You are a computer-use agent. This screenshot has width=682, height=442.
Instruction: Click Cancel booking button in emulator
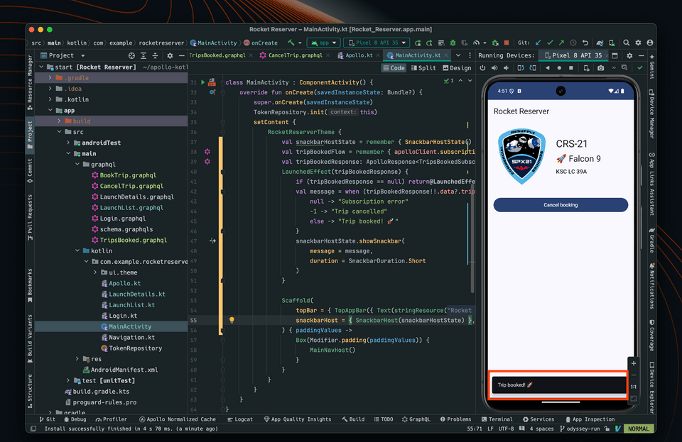561,205
